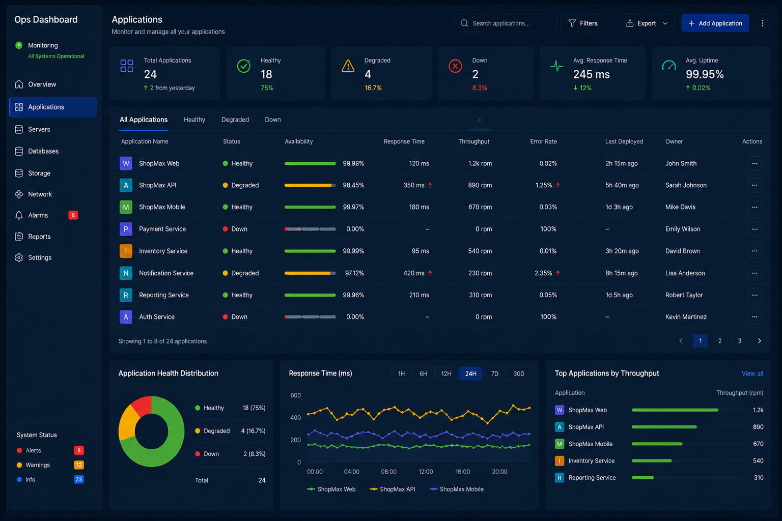Open the Settings gear in sidebar
The height and width of the screenshot is (521, 782).
coord(19,257)
